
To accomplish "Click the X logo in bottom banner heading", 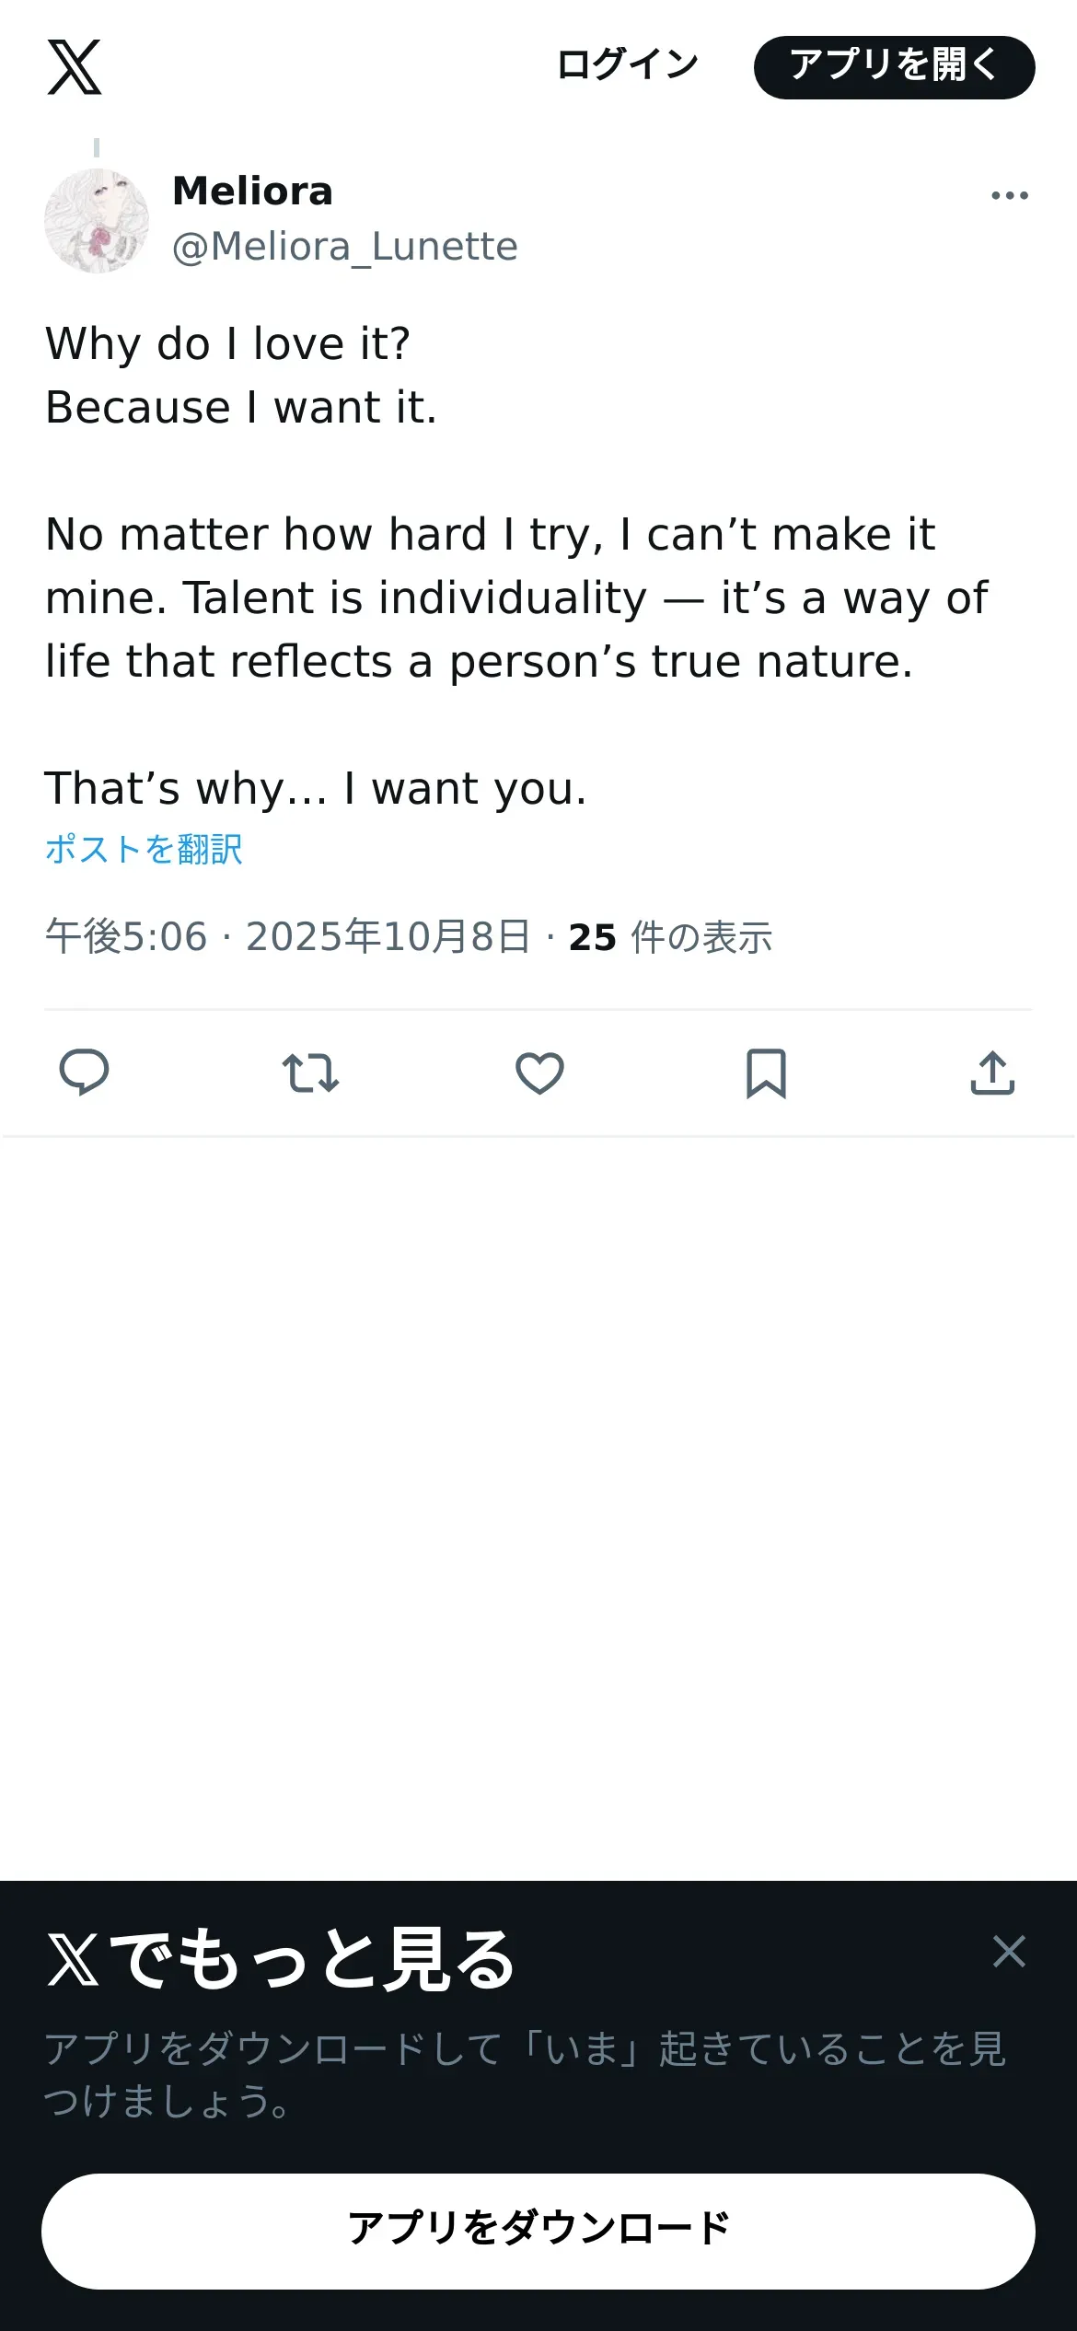I will [x=74, y=1959].
